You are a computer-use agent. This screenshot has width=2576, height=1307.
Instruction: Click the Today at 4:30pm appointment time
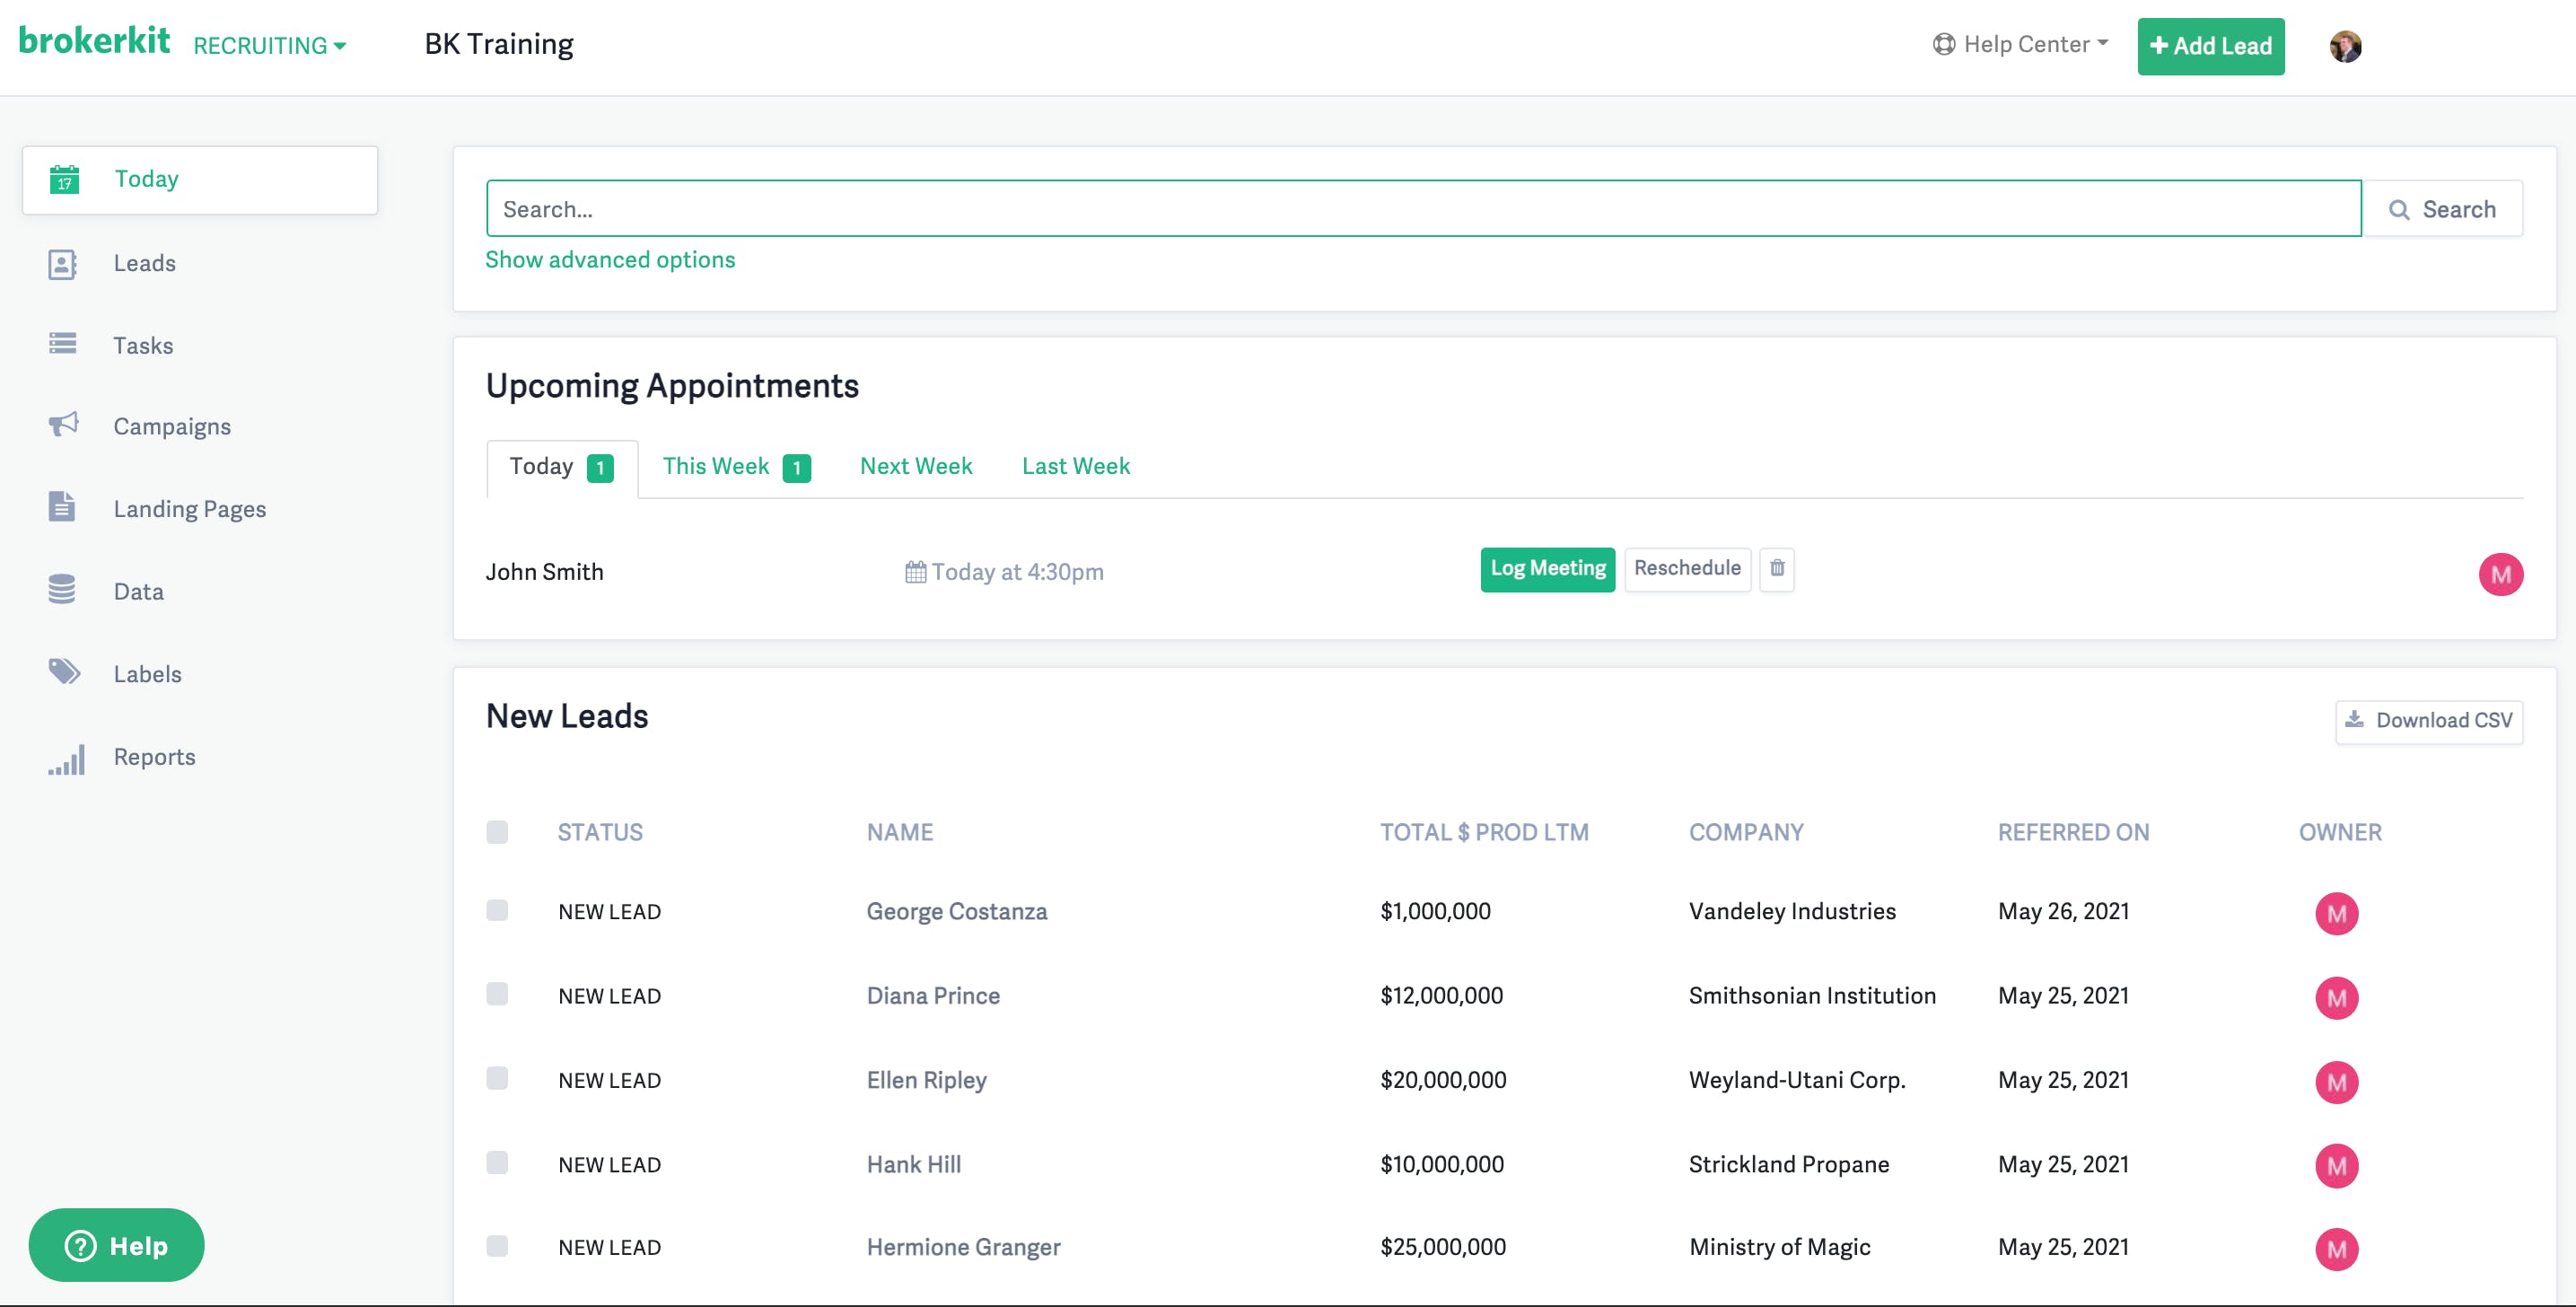(1017, 572)
